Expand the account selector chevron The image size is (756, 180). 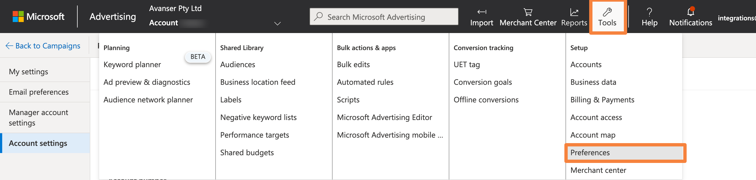pyautogui.click(x=277, y=23)
